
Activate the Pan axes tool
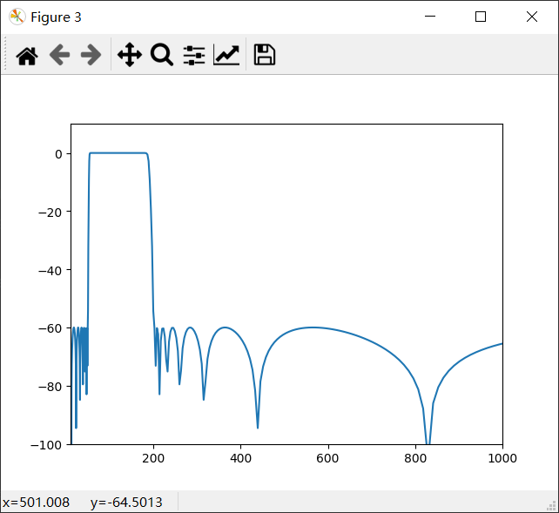point(130,55)
